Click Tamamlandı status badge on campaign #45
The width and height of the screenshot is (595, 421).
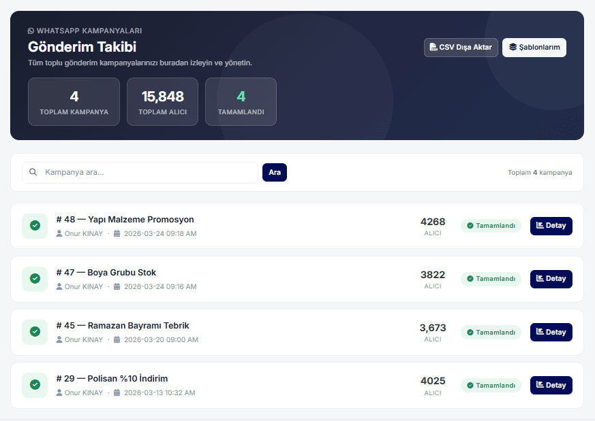(x=491, y=332)
